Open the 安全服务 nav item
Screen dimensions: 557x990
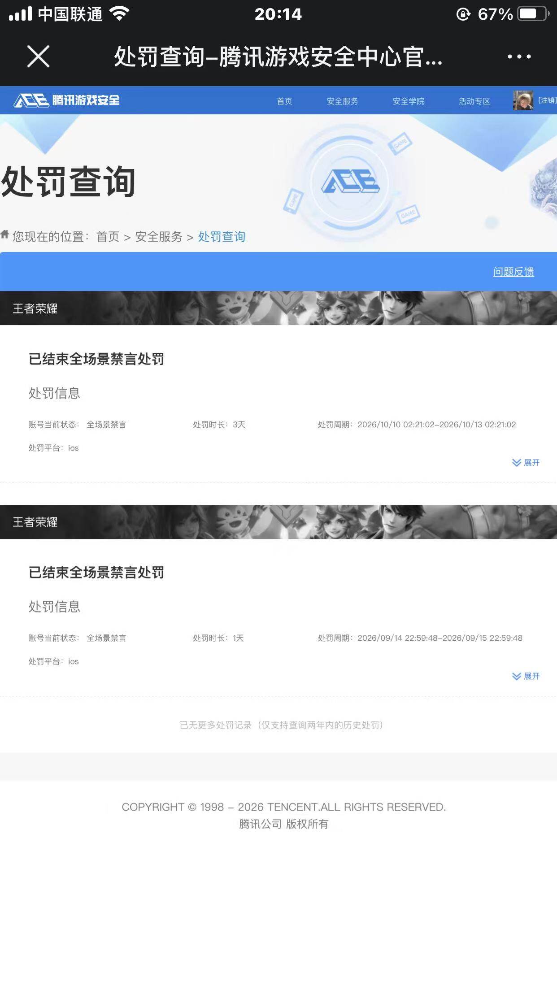342,101
